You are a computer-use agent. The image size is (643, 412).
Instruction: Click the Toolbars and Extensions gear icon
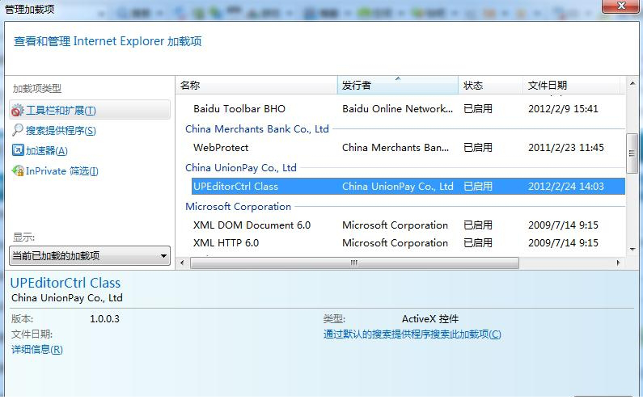pos(18,110)
